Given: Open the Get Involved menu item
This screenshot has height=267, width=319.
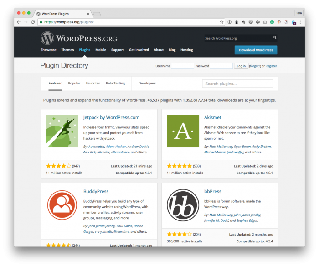Looking at the screenshot, I should [x=139, y=50].
